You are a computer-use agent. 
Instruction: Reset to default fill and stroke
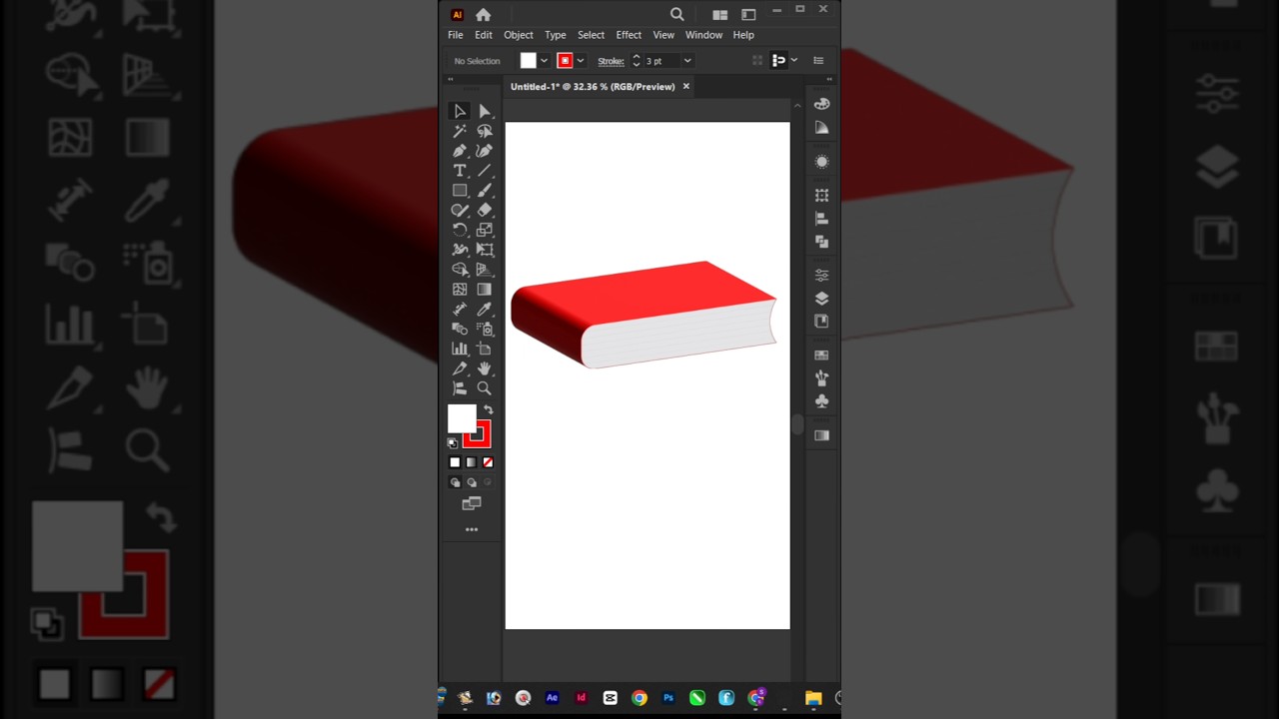(453, 442)
